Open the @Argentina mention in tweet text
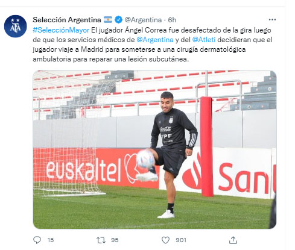The height and width of the screenshot is (250, 295). pos(155,40)
